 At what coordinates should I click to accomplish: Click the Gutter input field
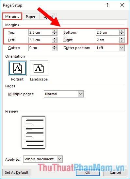click(40, 48)
